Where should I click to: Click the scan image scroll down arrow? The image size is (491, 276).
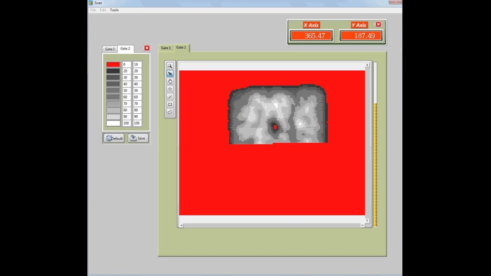(367, 220)
